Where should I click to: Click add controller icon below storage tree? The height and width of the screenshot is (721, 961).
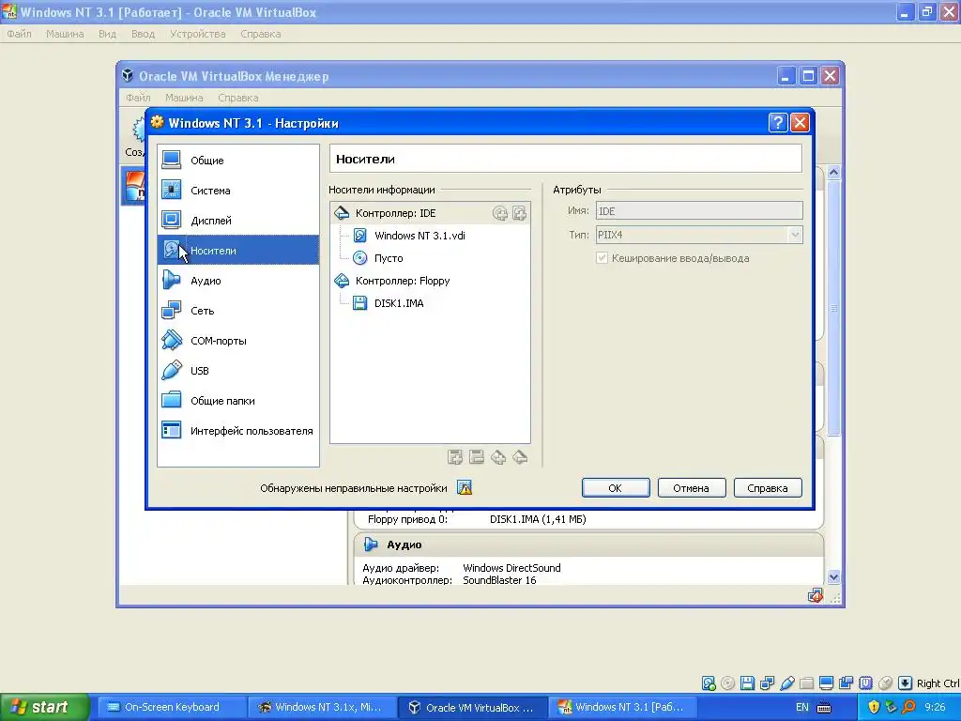pos(498,457)
